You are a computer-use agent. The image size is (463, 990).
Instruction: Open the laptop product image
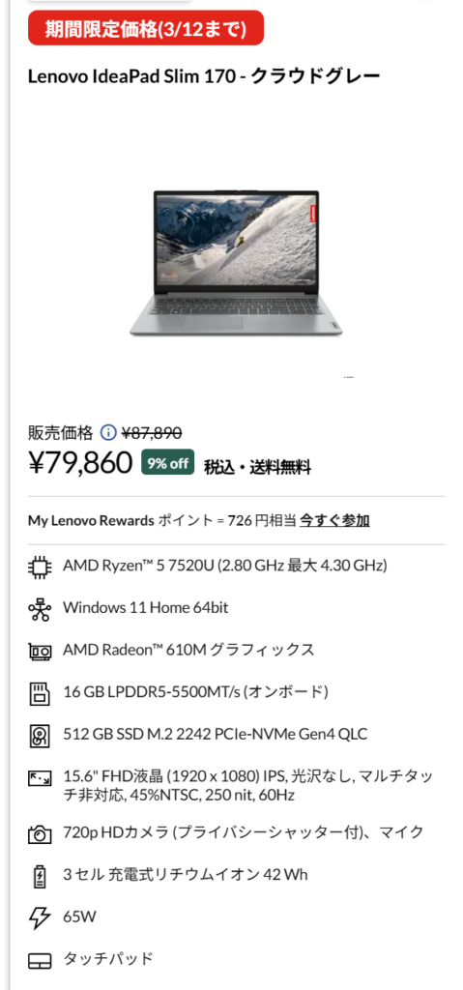point(236,263)
